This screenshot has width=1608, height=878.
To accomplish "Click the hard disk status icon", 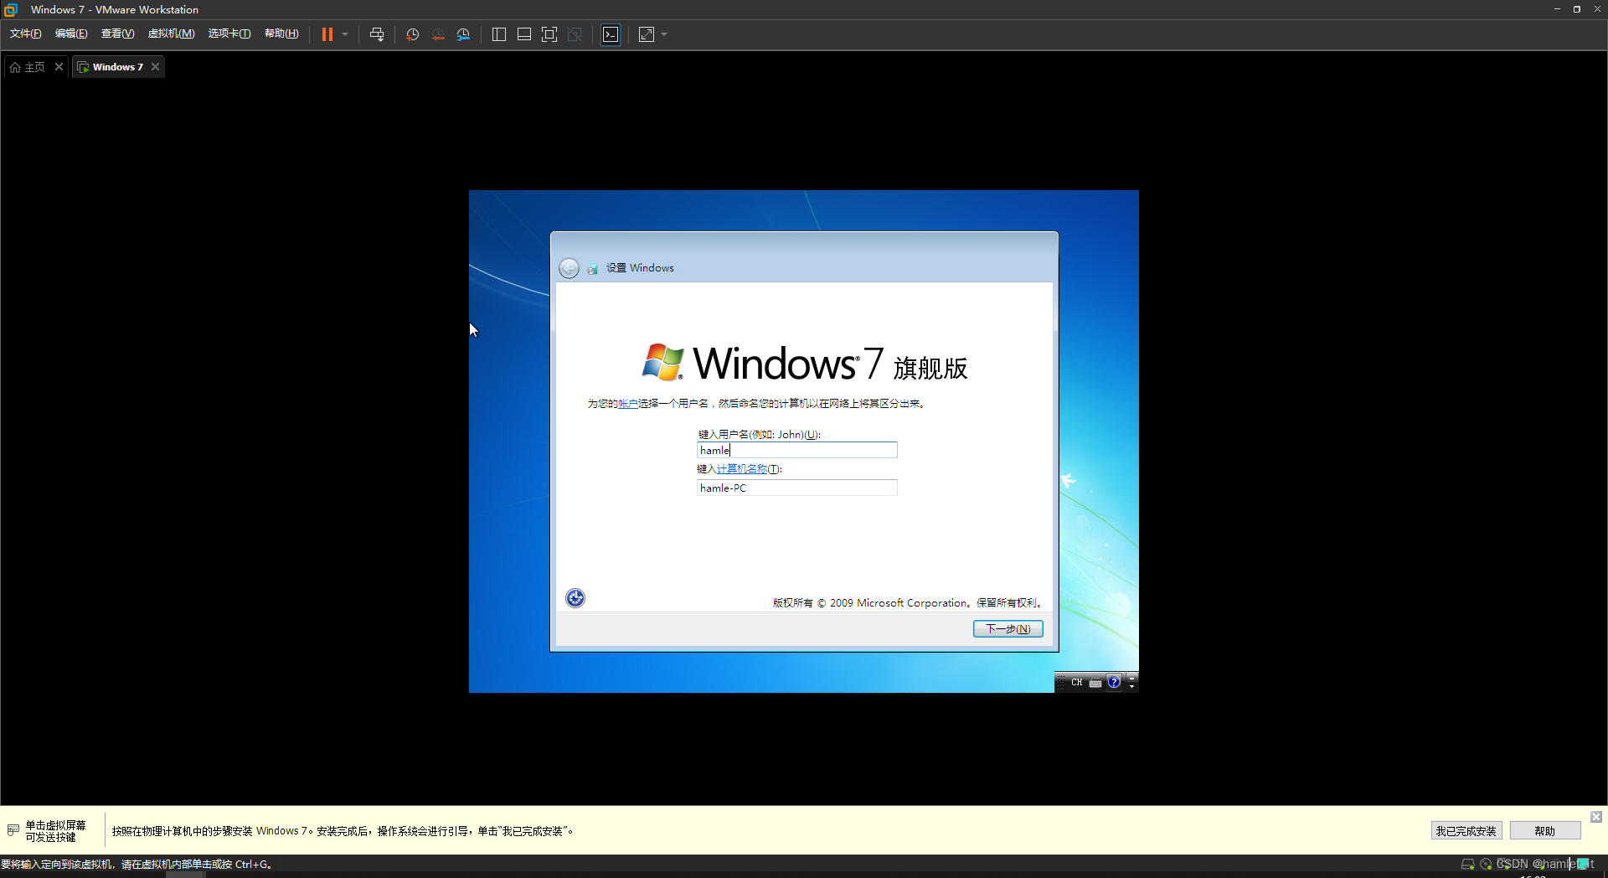I will coord(1467,864).
